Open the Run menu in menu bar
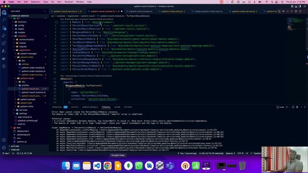The width and height of the screenshot is (308, 173). [x=59, y=2]
